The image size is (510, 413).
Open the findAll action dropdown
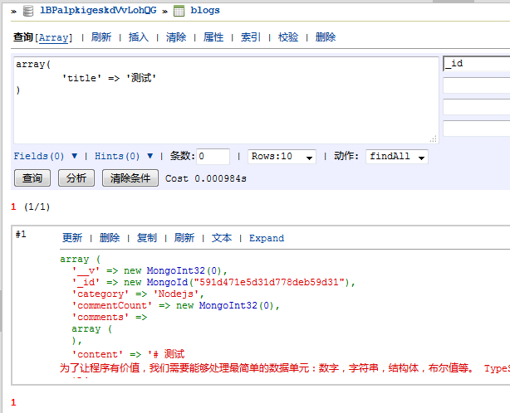coord(397,156)
